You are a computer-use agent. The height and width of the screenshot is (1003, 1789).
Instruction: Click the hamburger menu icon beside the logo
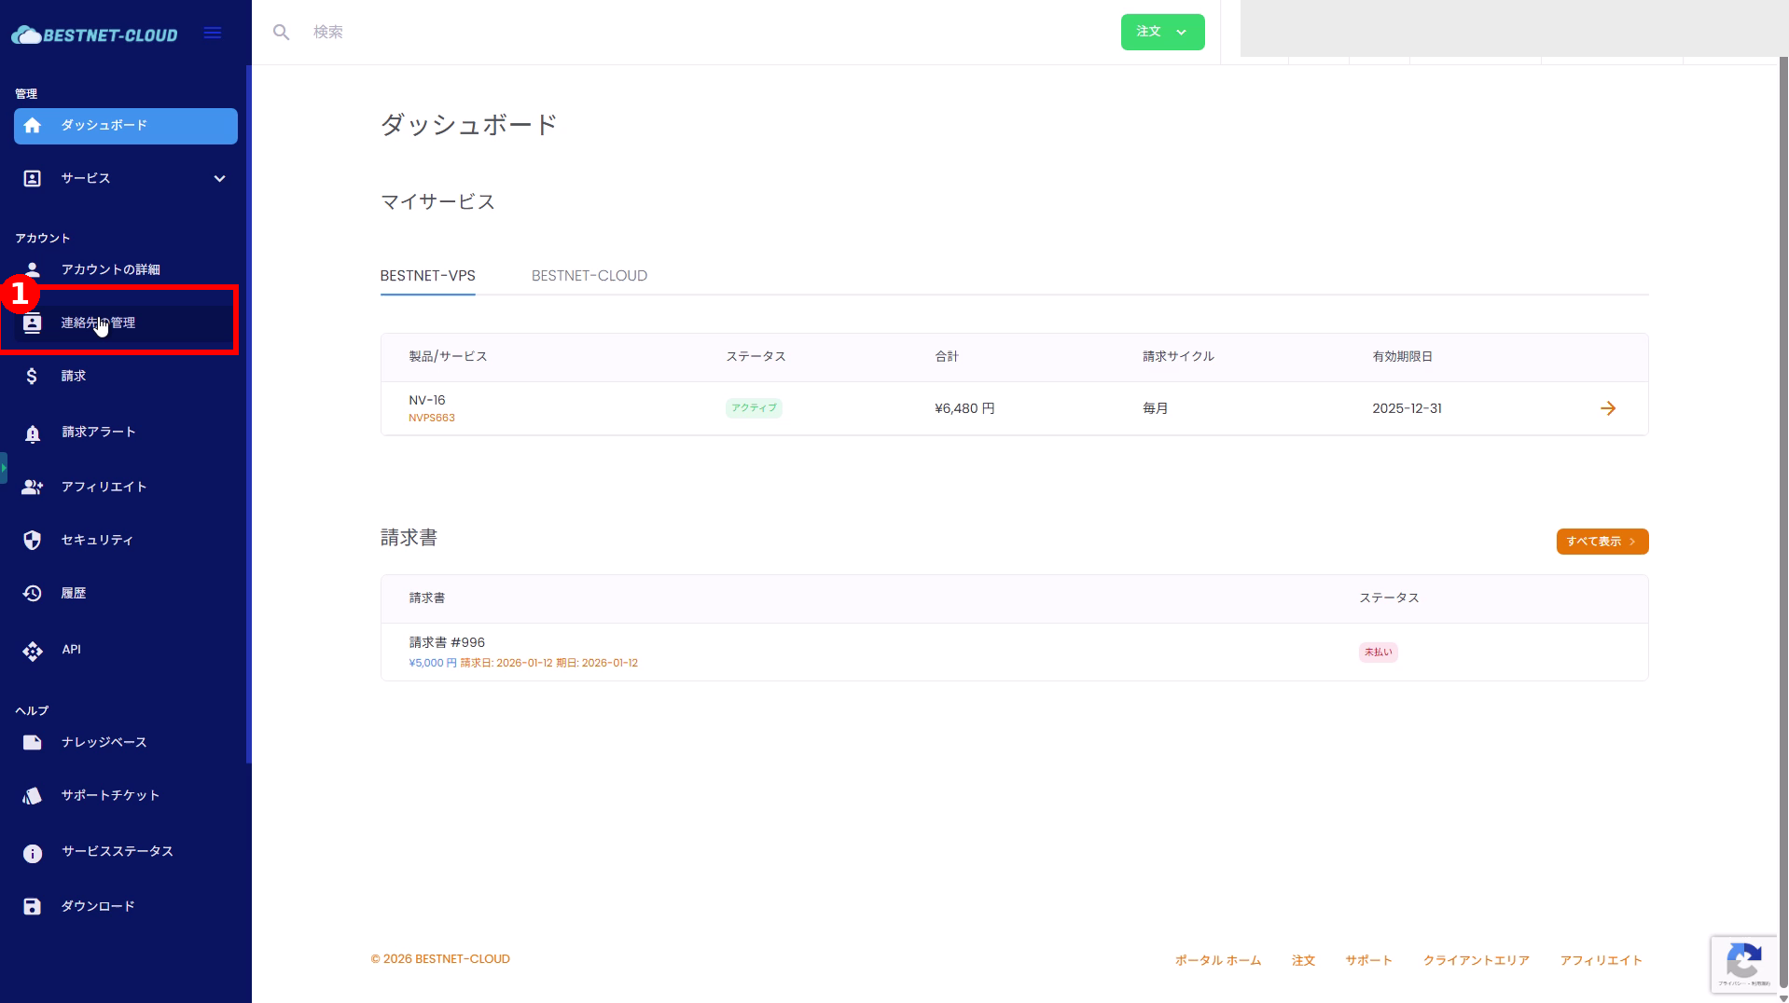click(x=213, y=34)
